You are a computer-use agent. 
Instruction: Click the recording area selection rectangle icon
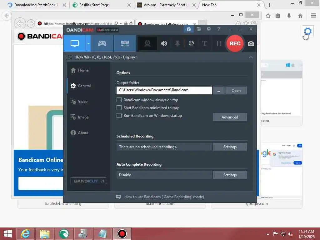[69, 57]
